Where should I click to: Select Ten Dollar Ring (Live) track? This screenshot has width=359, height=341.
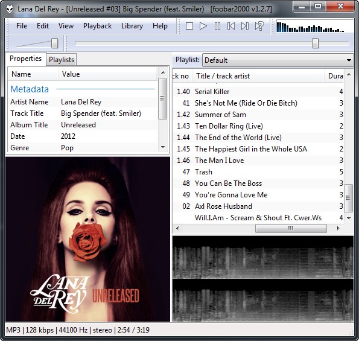258,126
